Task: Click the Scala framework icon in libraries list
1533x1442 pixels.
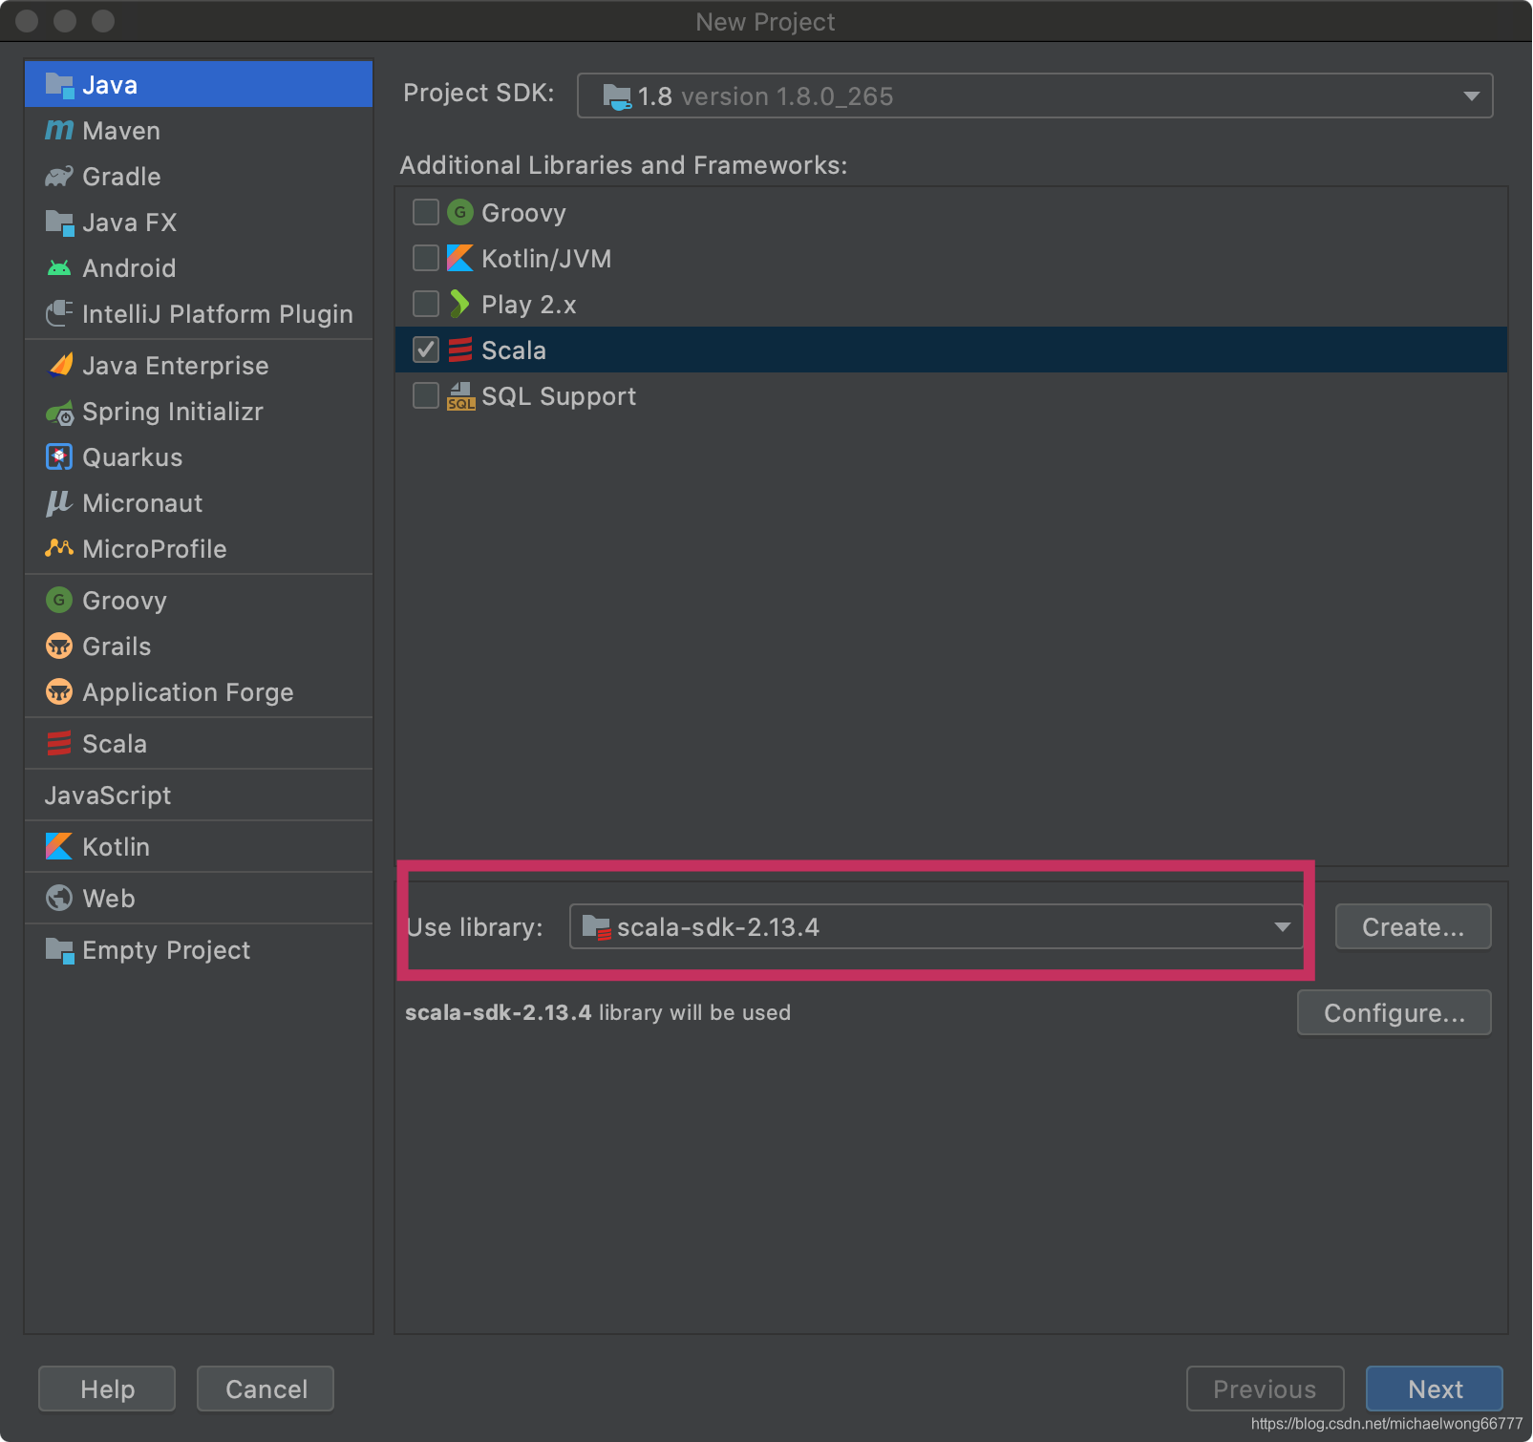Action: [x=460, y=350]
